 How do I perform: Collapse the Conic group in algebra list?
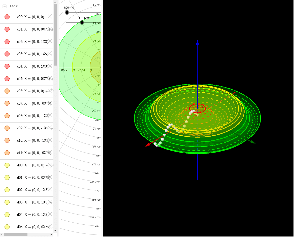5,6
